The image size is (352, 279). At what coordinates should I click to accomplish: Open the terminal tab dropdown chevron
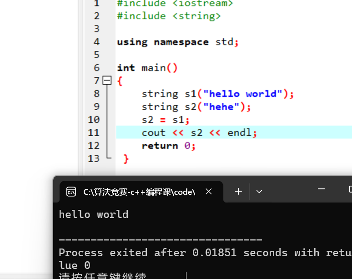(x=259, y=192)
